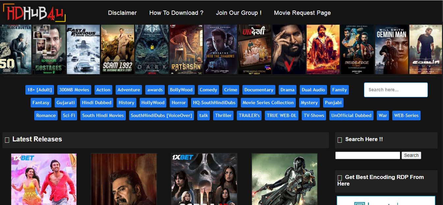Viewport: 443px width, 205px height.
Task: Browse the Mystery category
Action: coord(309,102)
